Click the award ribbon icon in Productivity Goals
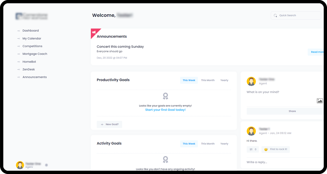 pos(165,96)
